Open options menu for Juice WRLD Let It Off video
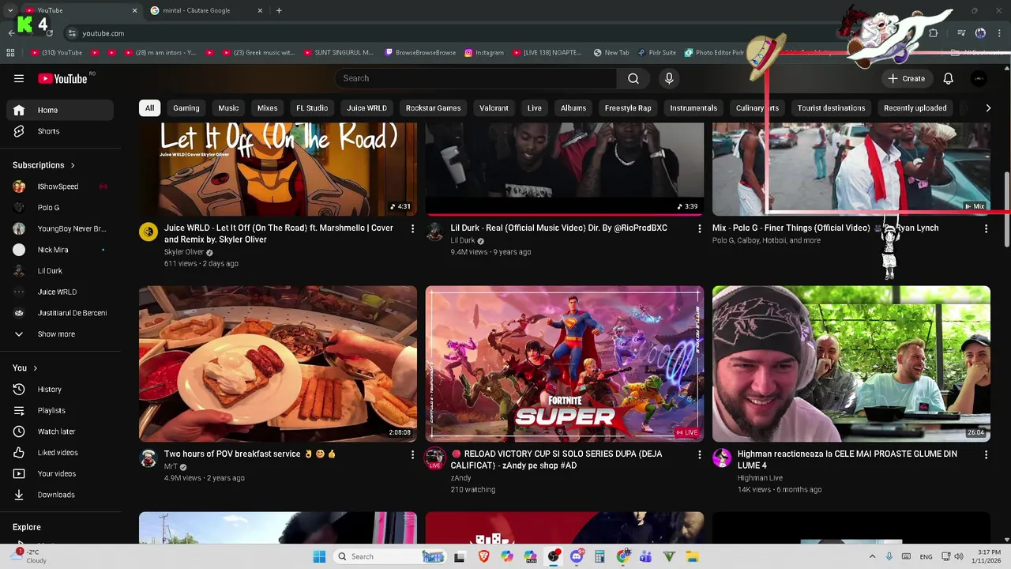Image resolution: width=1011 pixels, height=569 pixels. click(x=412, y=228)
